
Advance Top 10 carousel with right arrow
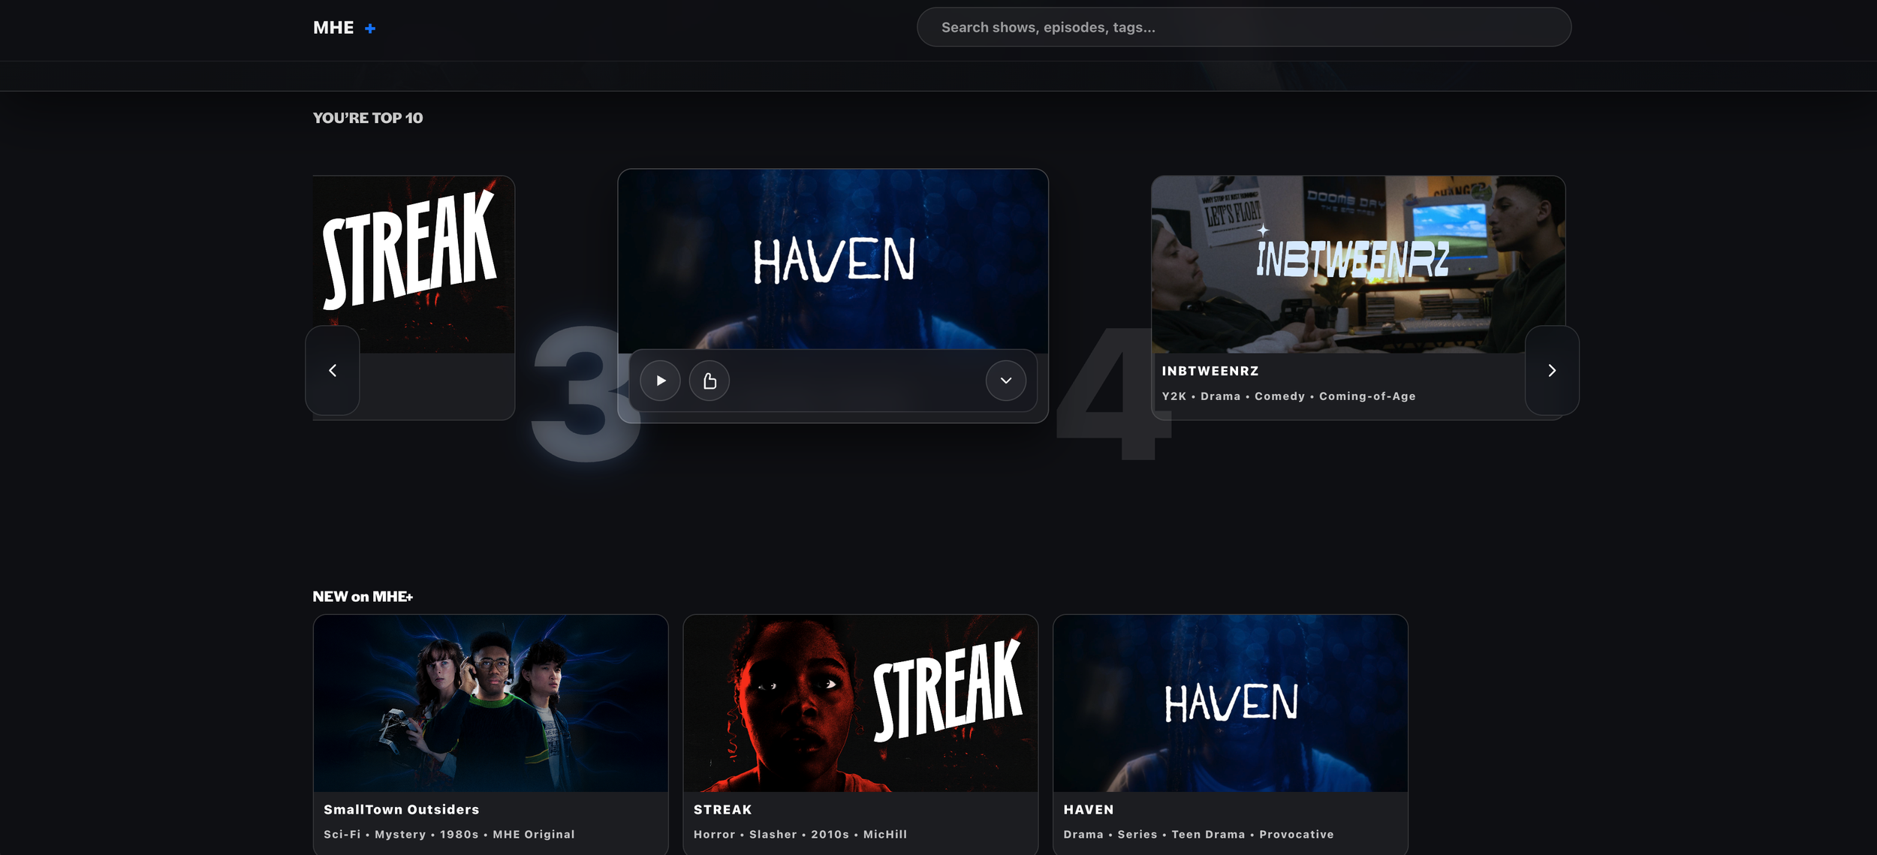pos(1551,370)
